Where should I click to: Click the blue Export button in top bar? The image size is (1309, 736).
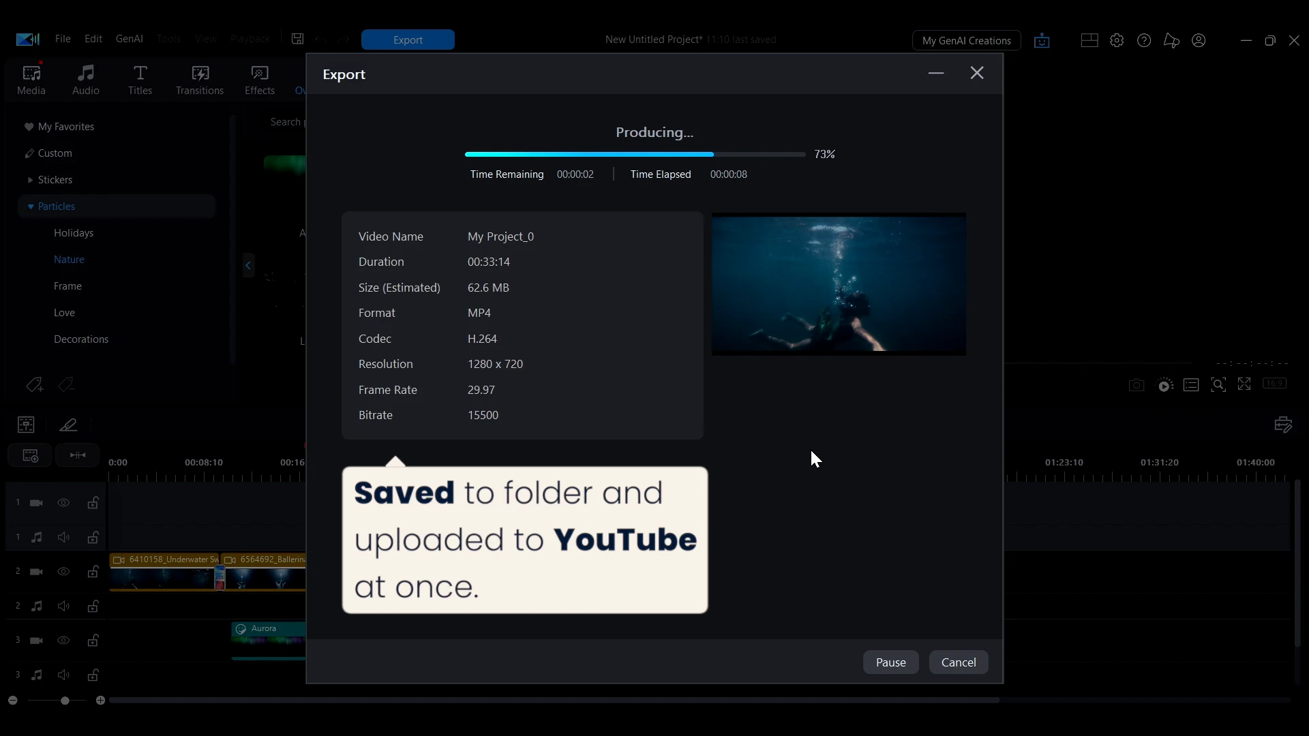click(408, 40)
